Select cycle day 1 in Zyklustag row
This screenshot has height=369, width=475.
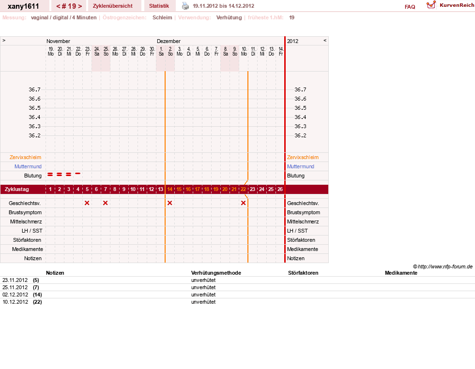coord(50,190)
